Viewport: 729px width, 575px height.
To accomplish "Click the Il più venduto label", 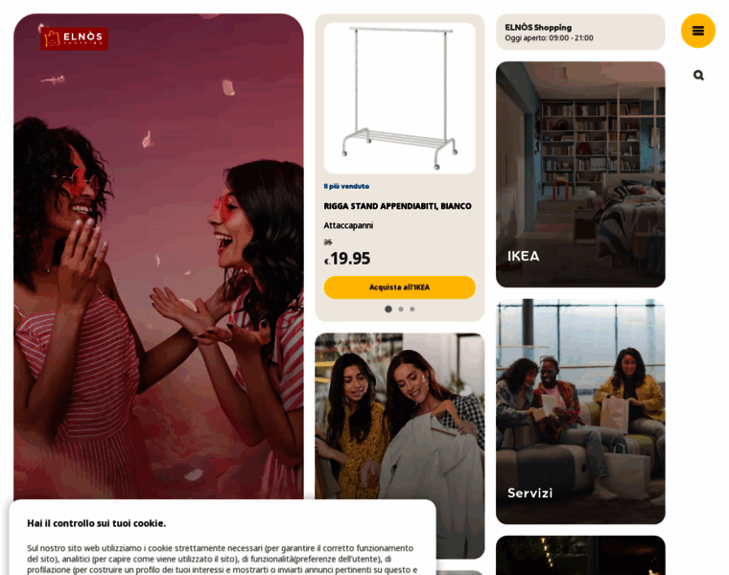I will pos(346,186).
